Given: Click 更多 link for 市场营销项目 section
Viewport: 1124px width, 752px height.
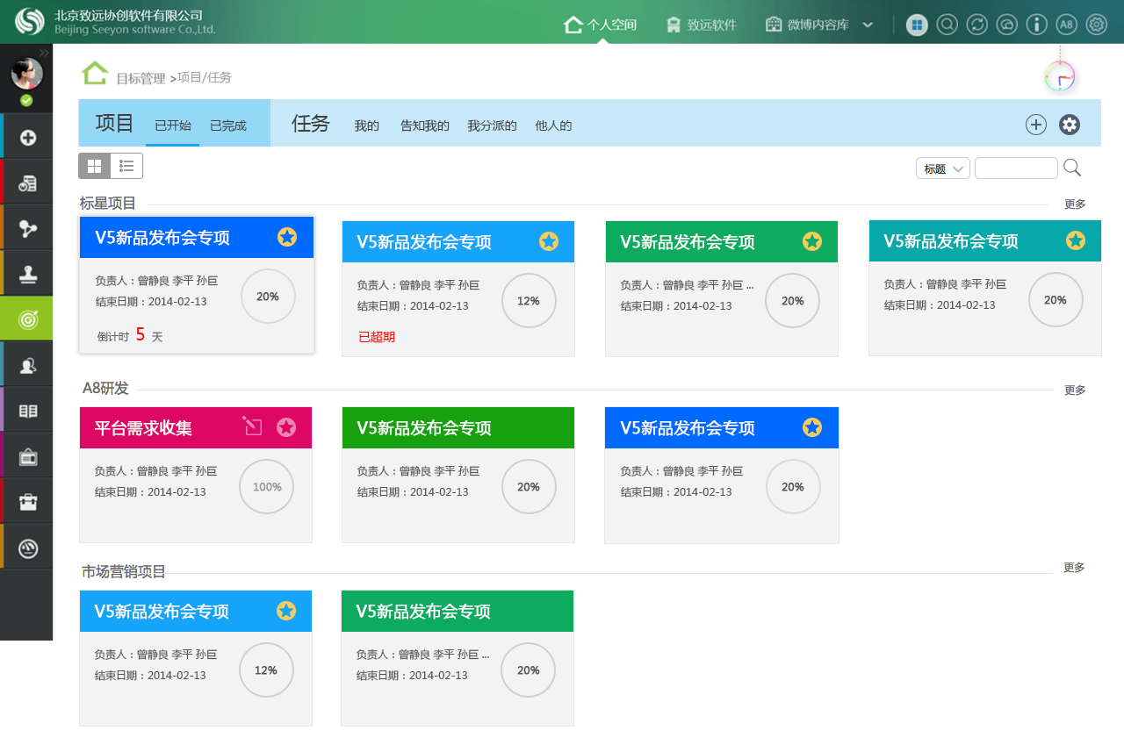Looking at the screenshot, I should [x=1074, y=568].
